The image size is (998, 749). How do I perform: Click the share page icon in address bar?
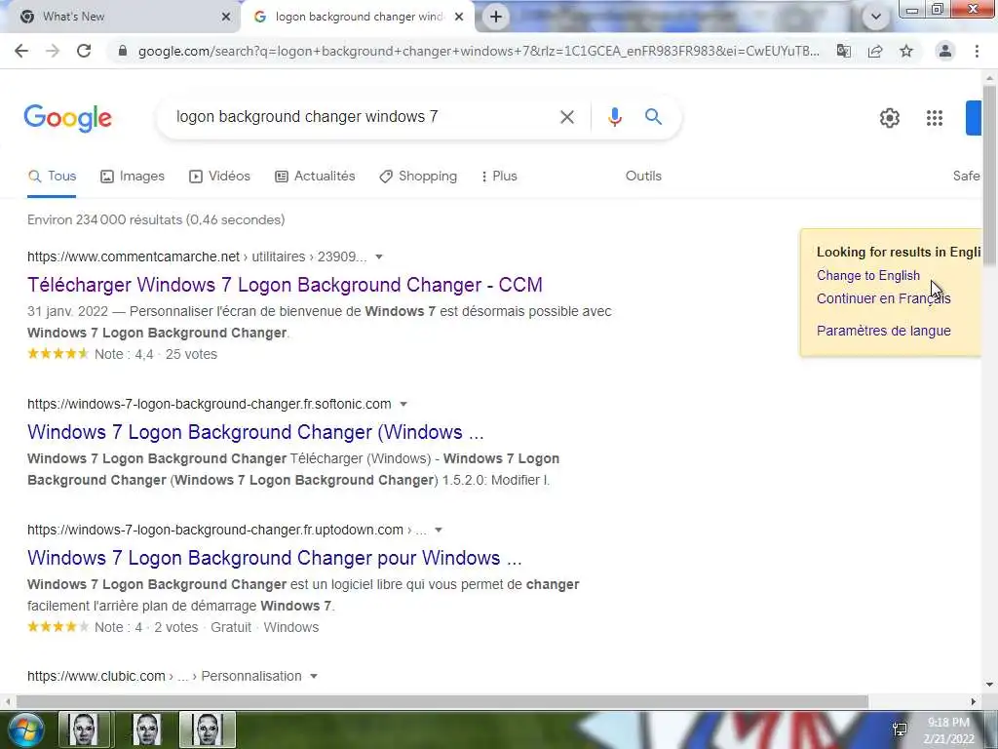pyautogui.click(x=875, y=51)
